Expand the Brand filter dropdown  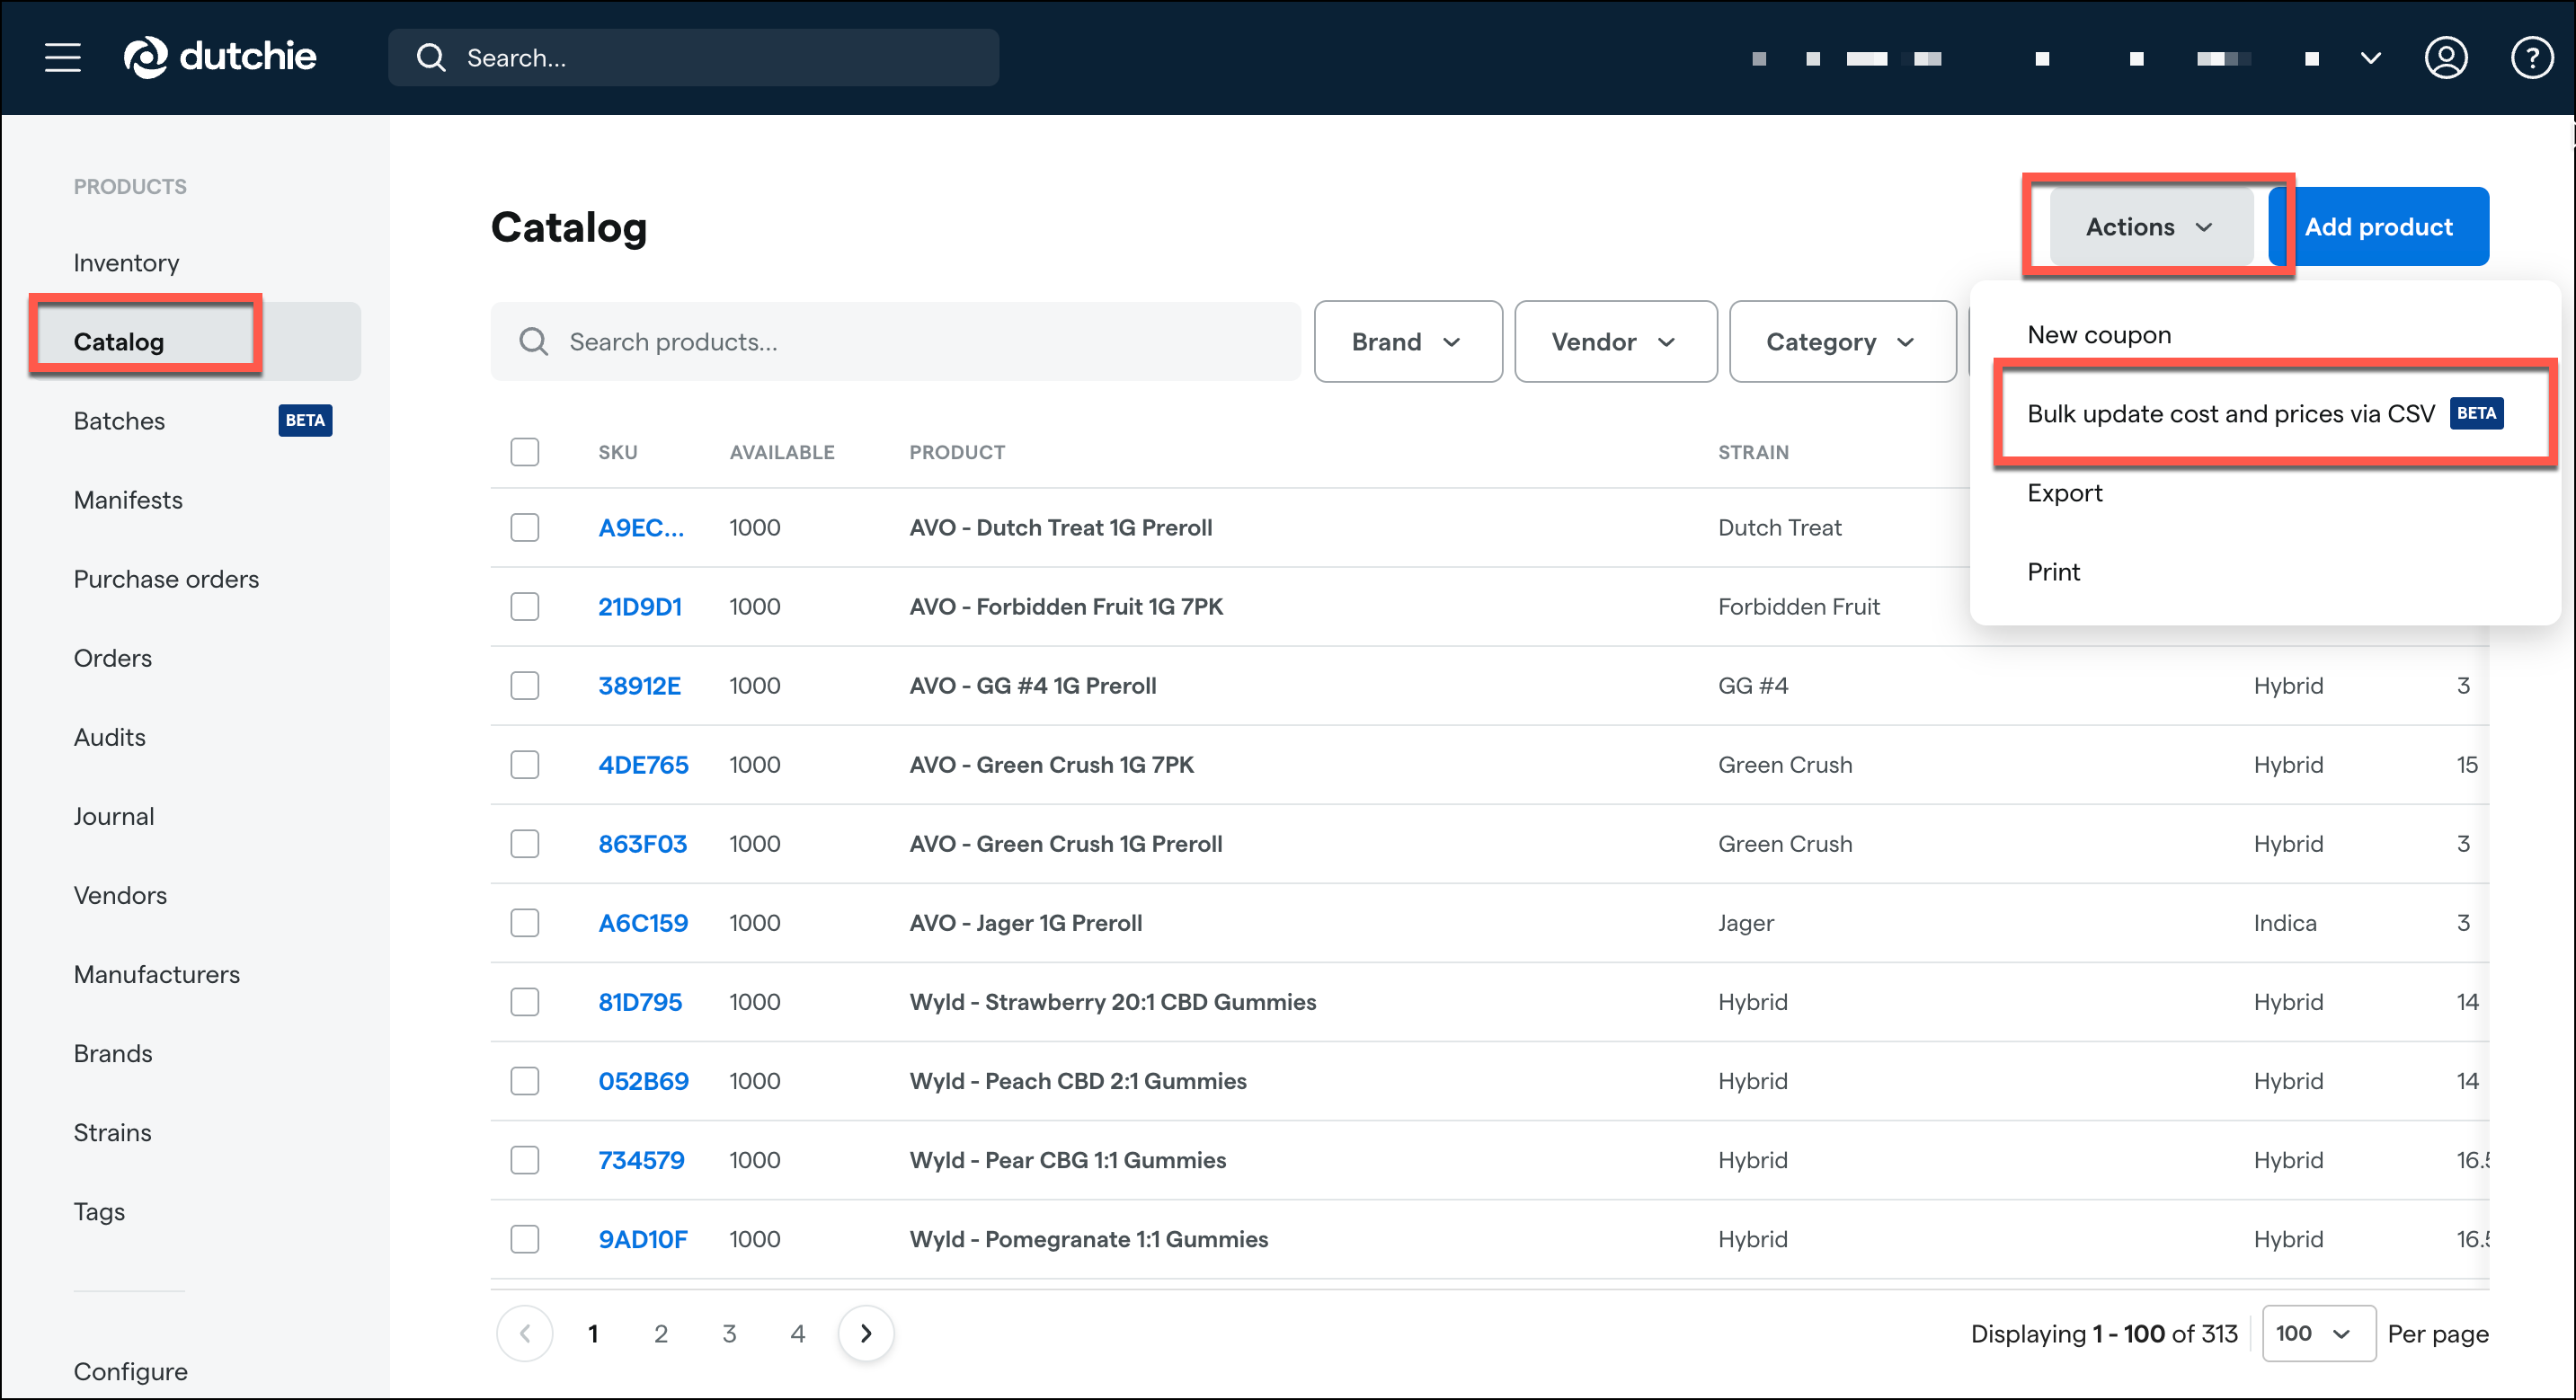click(x=1407, y=342)
